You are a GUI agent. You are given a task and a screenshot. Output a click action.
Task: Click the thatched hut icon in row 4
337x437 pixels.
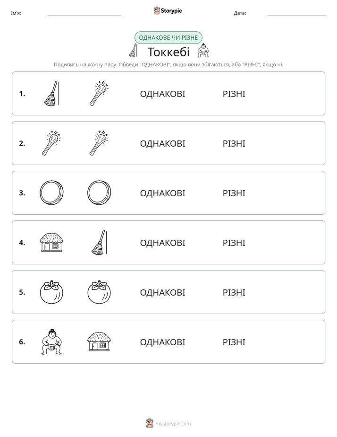51,243
